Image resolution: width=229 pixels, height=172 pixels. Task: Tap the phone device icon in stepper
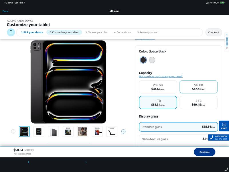(11, 32)
